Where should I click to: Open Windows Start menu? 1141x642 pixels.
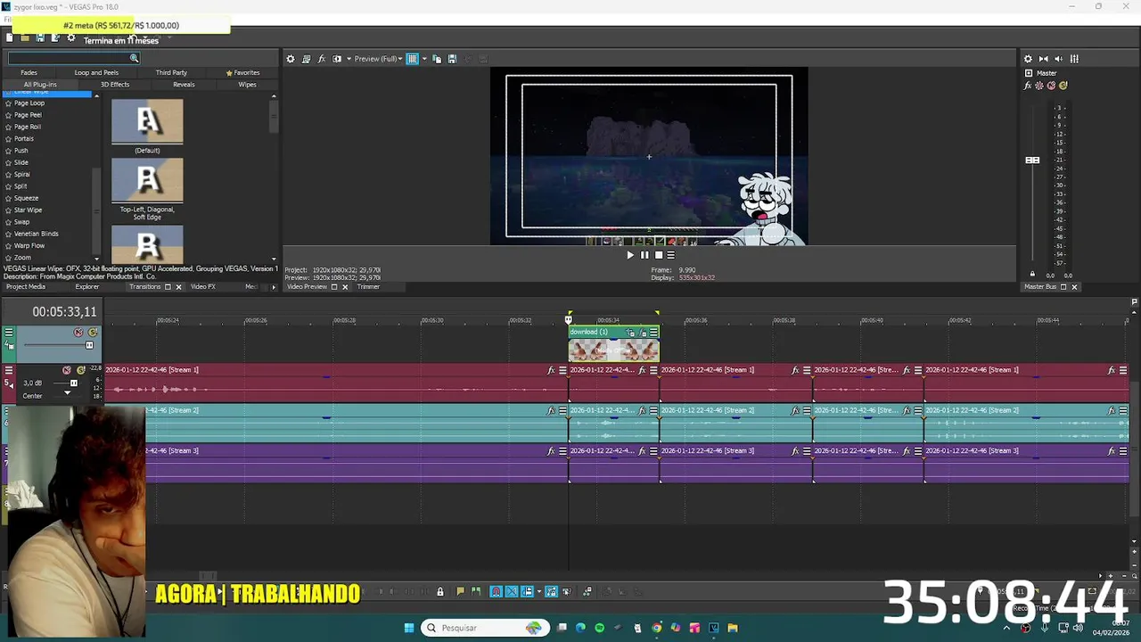point(409,628)
